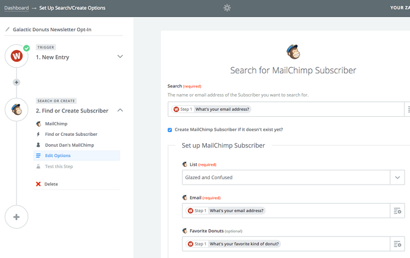Go back to the Dashboard link
Image resolution: width=410 pixels, height=258 pixels.
coord(17,8)
